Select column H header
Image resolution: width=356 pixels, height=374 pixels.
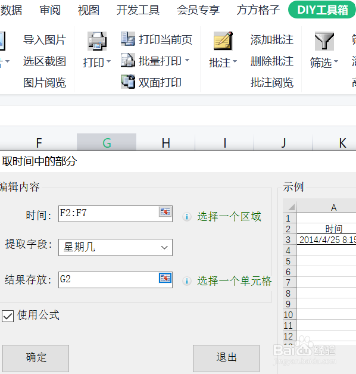coord(165,142)
